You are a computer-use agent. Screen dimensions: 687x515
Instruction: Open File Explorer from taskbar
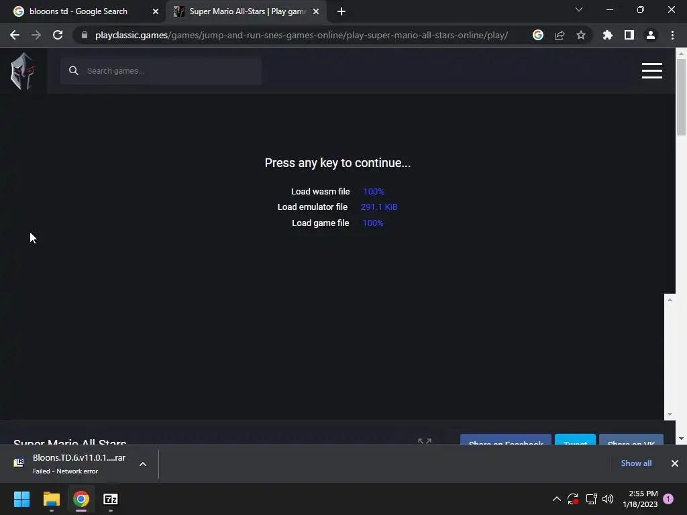point(51,499)
